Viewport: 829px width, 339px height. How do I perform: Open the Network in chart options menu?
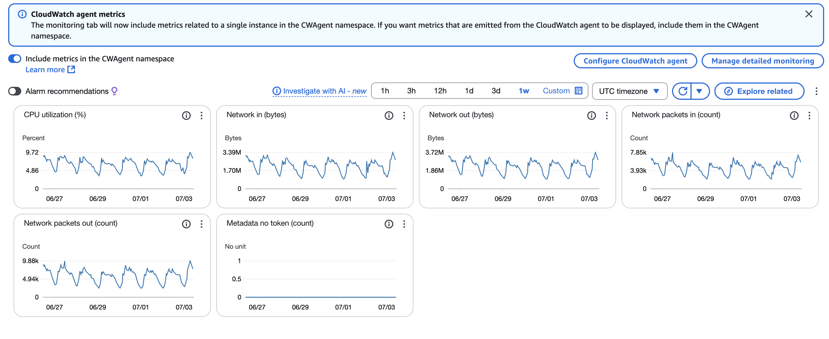coord(404,116)
